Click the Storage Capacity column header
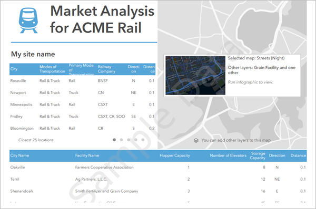The image size is (316, 209). tap(258, 155)
